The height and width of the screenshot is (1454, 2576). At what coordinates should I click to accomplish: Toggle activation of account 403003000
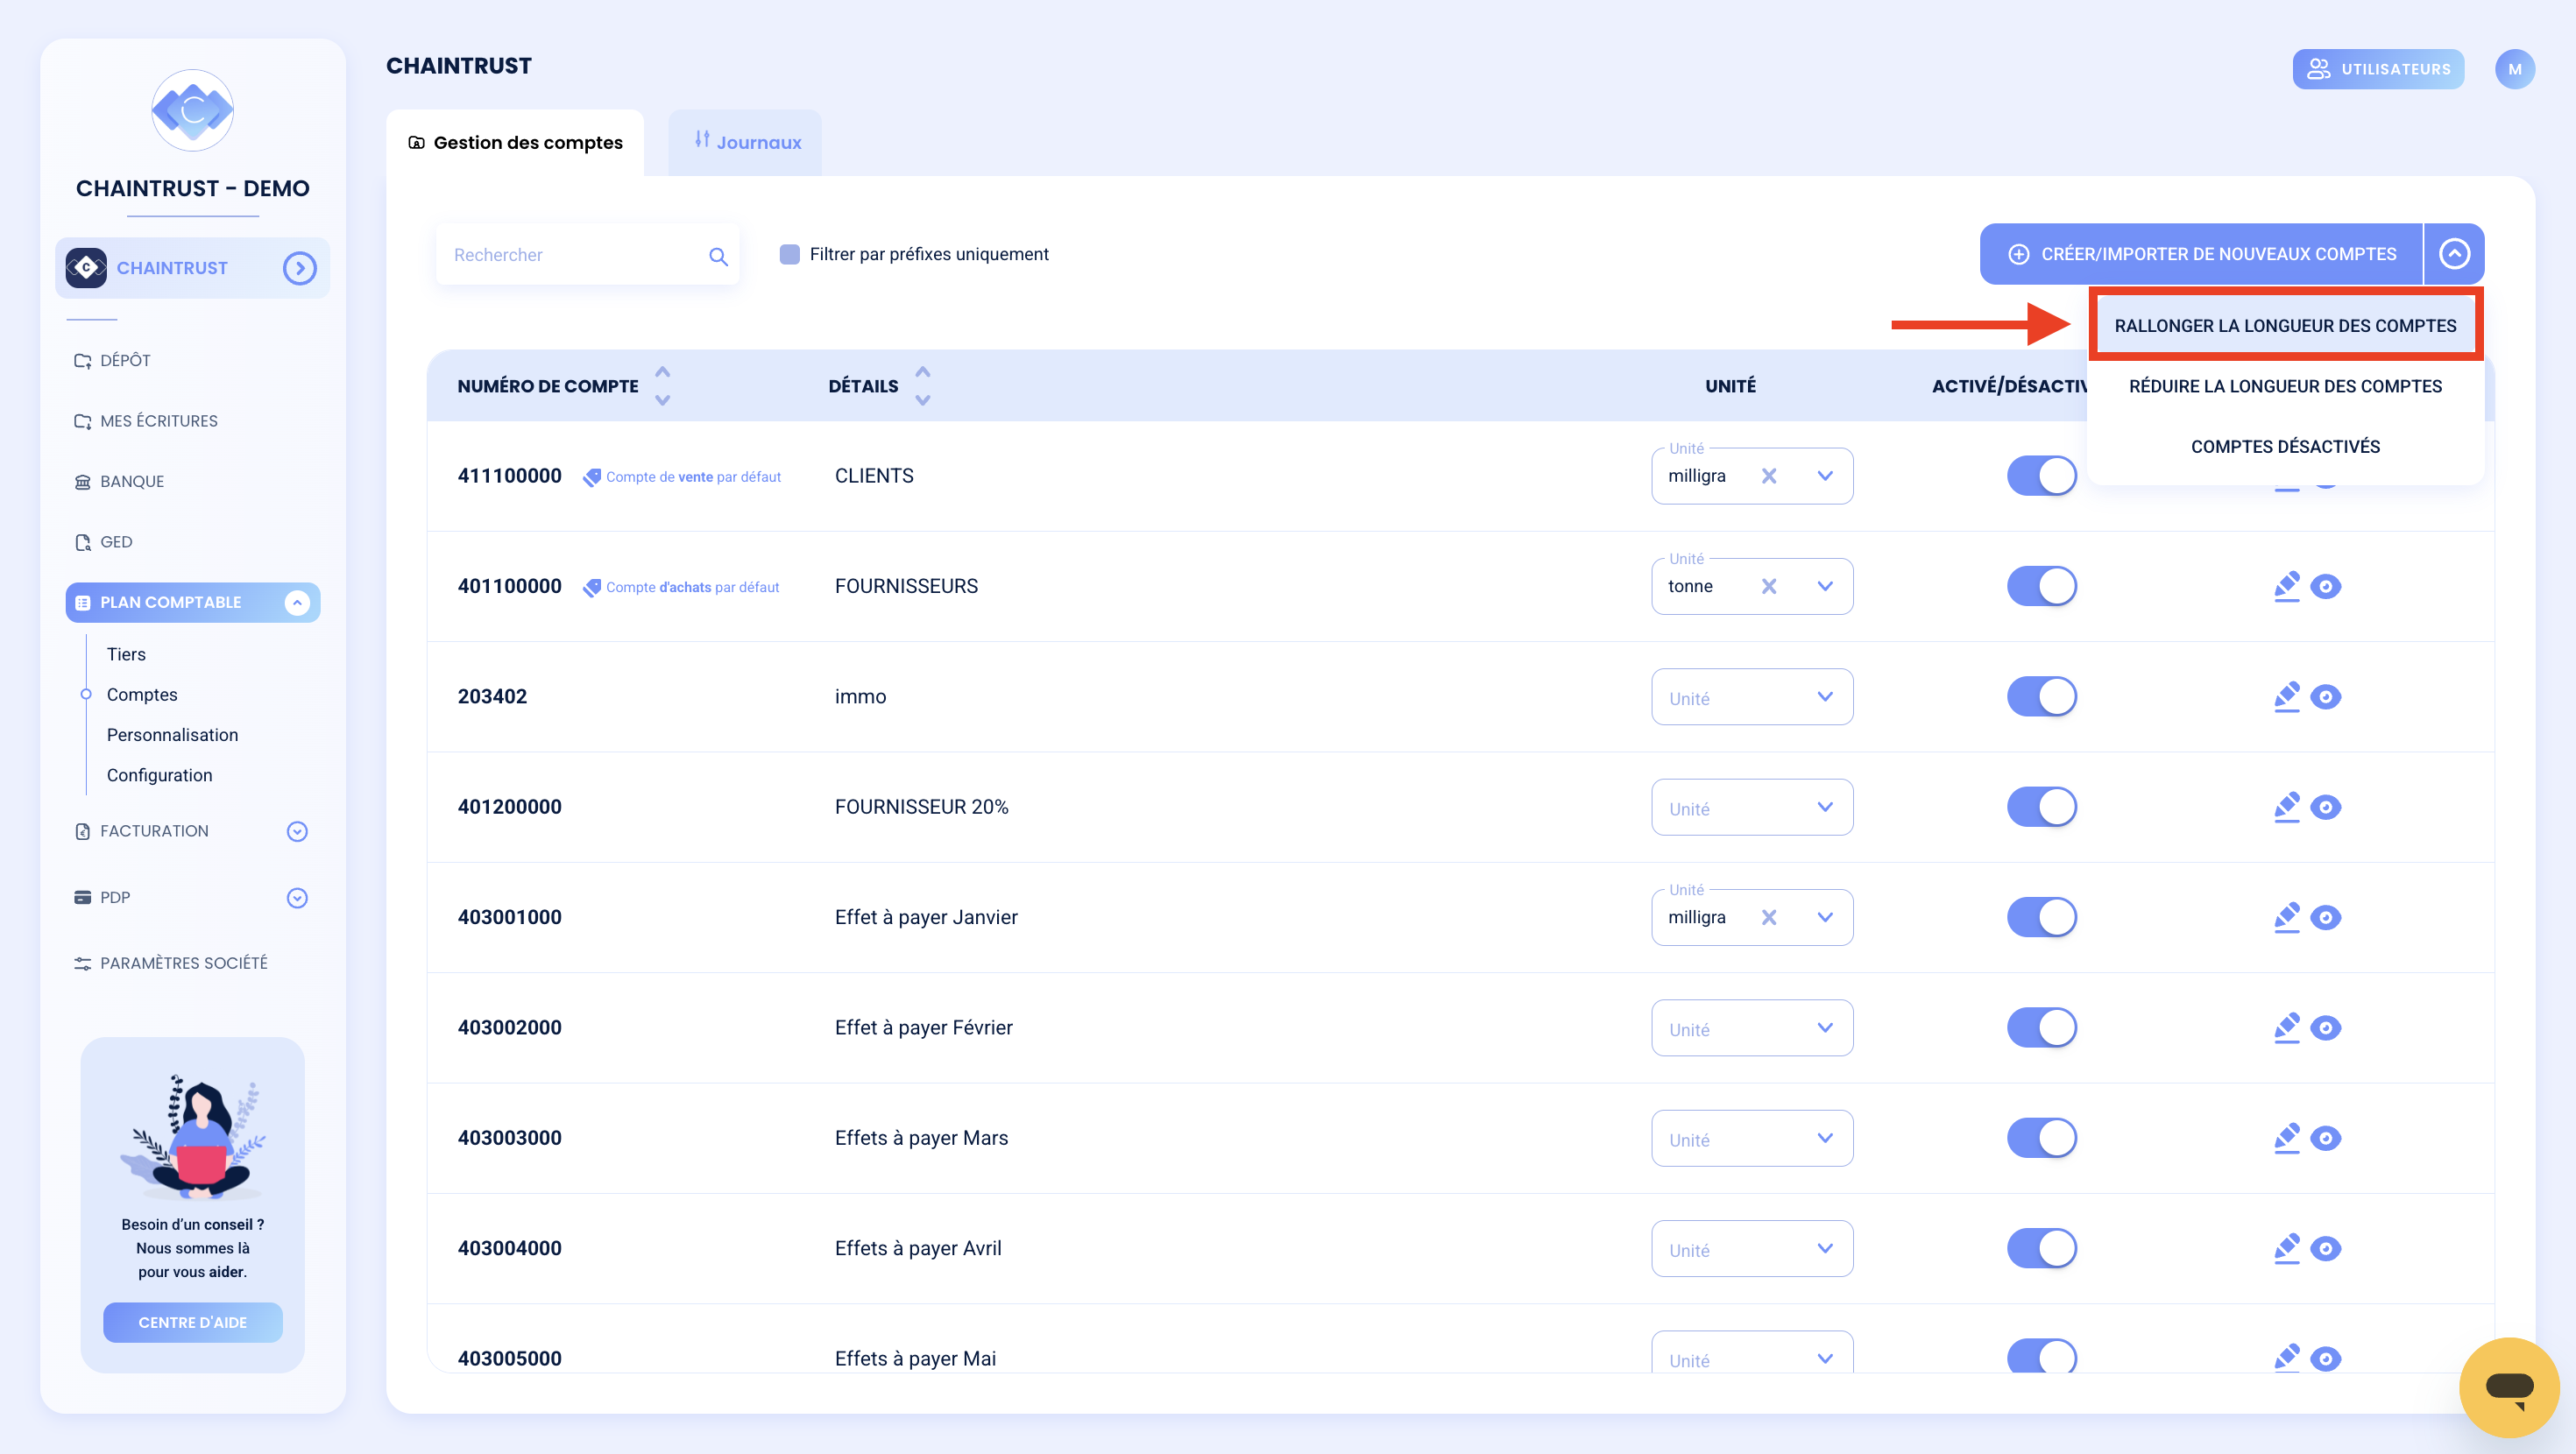[x=2041, y=1137]
